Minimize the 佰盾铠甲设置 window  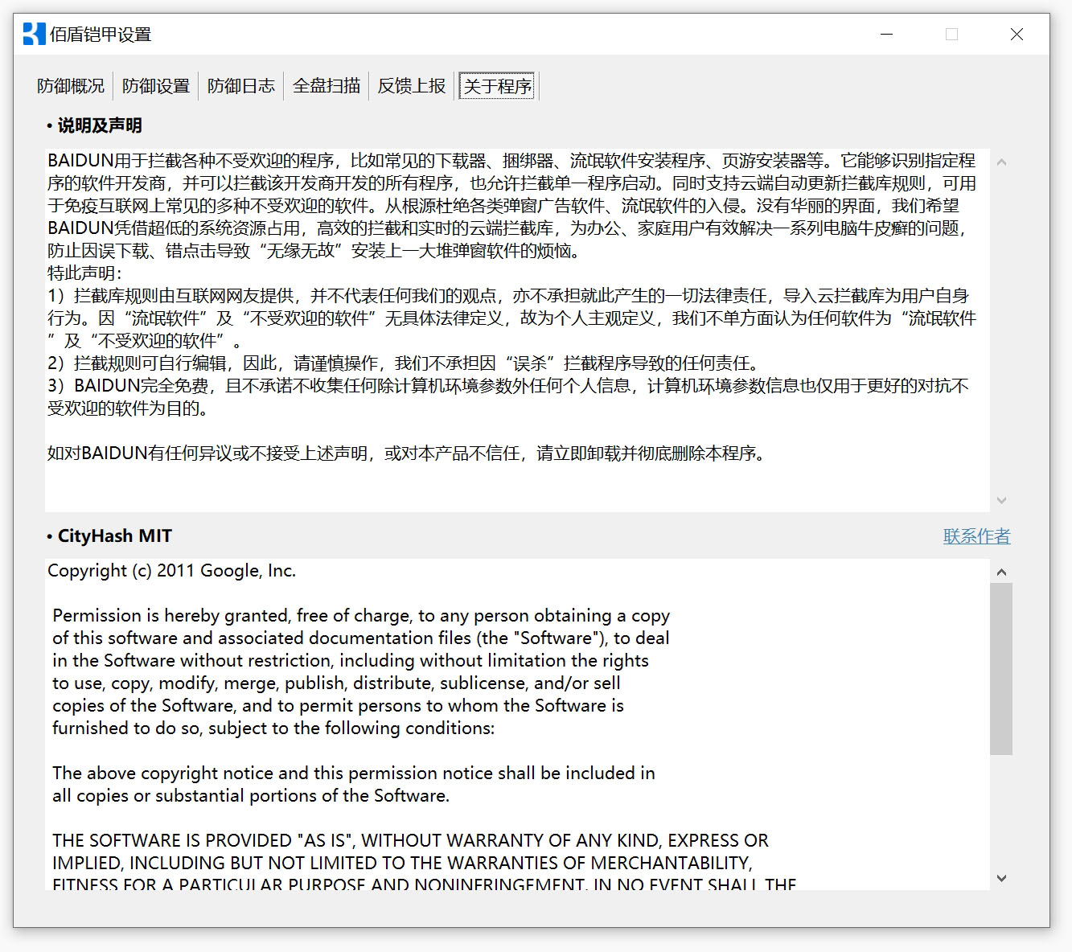(887, 34)
